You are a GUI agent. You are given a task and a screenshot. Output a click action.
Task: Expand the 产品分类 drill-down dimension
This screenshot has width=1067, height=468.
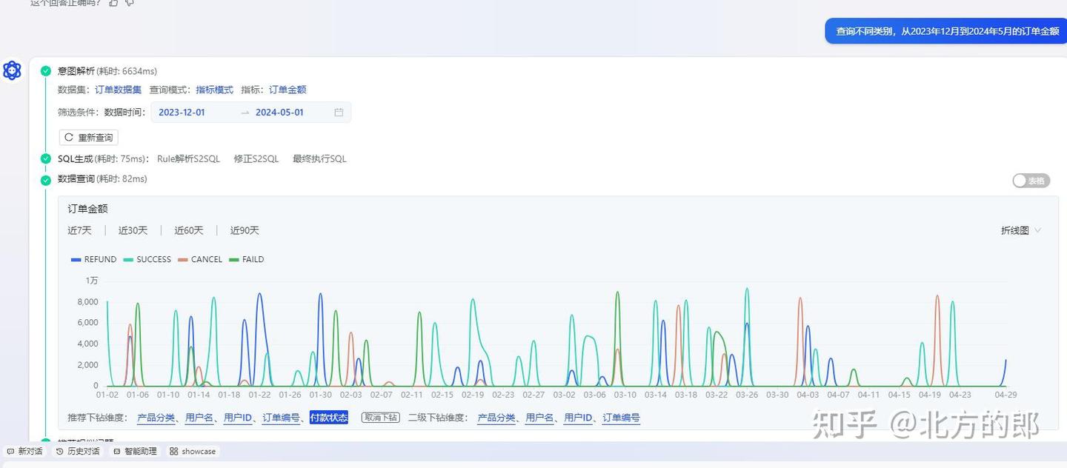point(156,417)
